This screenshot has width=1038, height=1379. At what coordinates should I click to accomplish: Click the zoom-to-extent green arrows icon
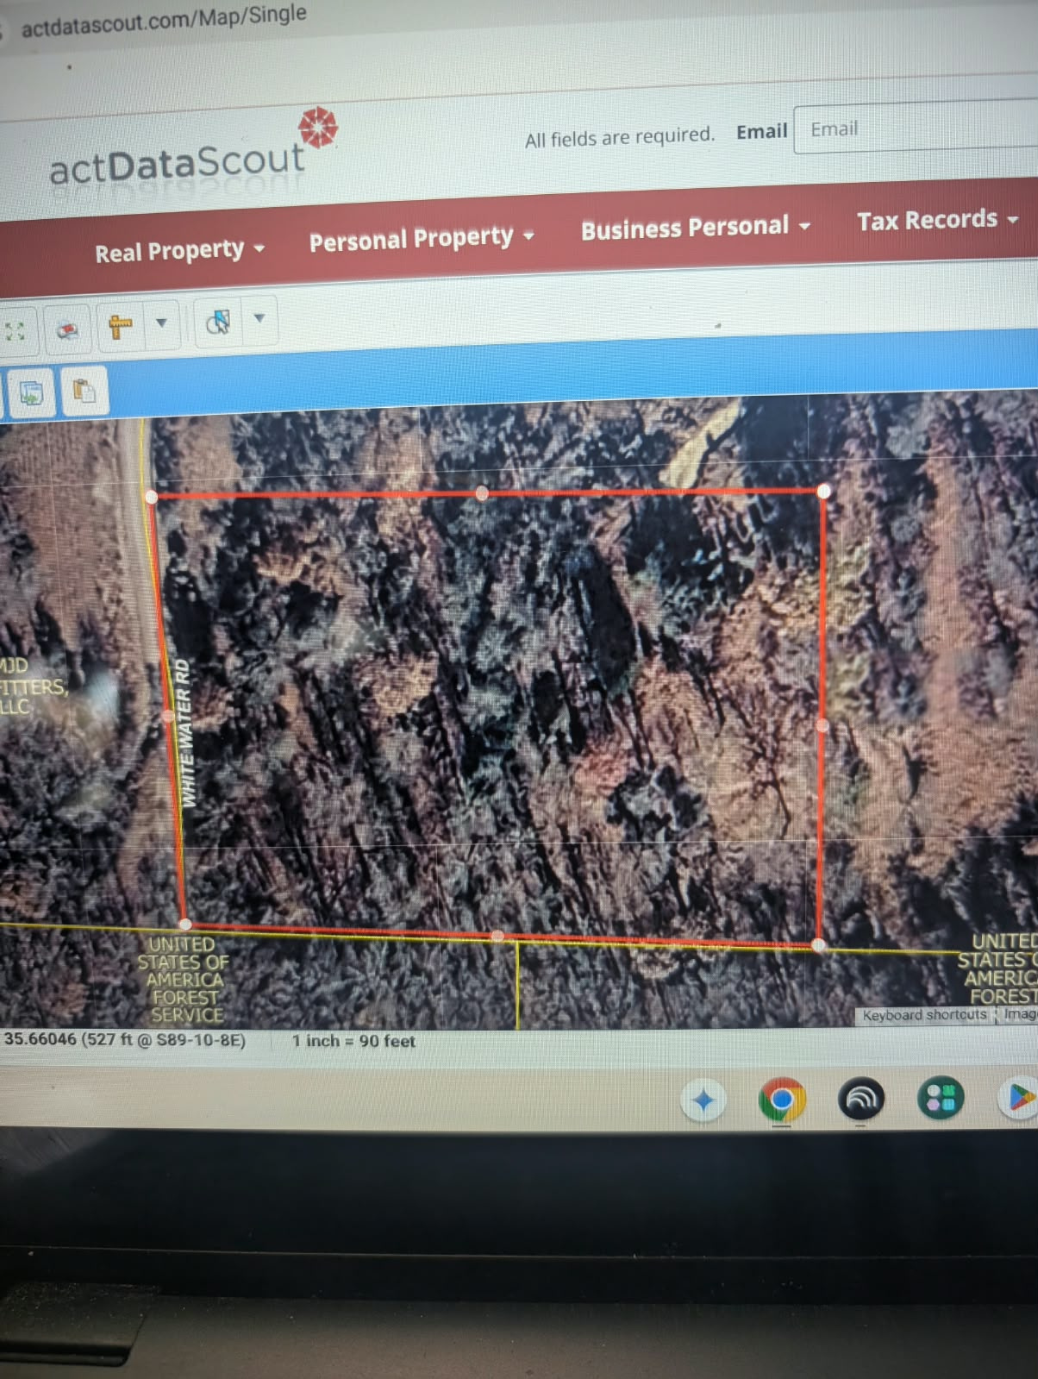click(14, 331)
